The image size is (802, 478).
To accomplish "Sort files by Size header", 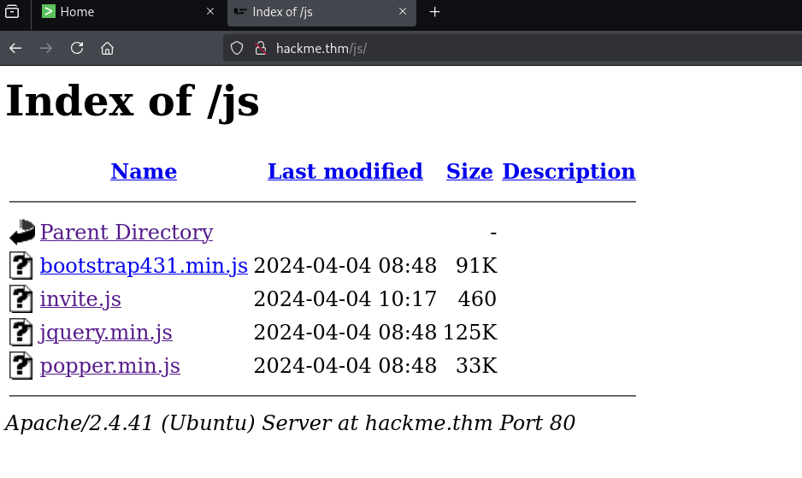I will click(x=469, y=171).
